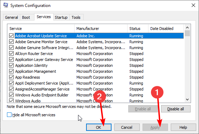This screenshot has height=134, width=199.
Task: Enable Hide all Microsoft services checkbox
Action: click(9, 115)
